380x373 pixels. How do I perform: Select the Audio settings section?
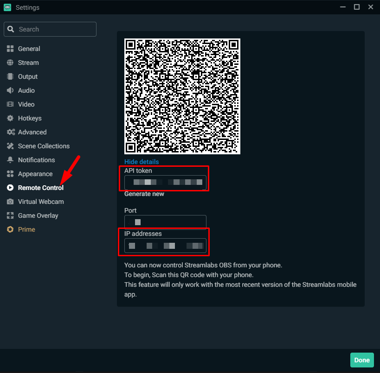point(26,90)
